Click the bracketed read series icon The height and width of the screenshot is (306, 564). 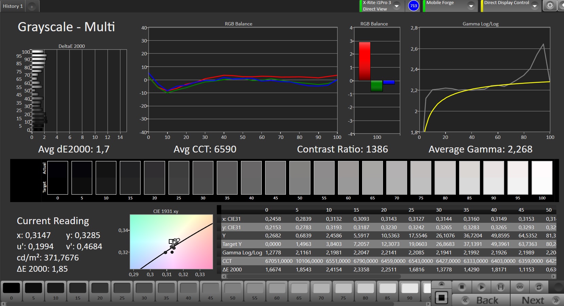(x=501, y=287)
